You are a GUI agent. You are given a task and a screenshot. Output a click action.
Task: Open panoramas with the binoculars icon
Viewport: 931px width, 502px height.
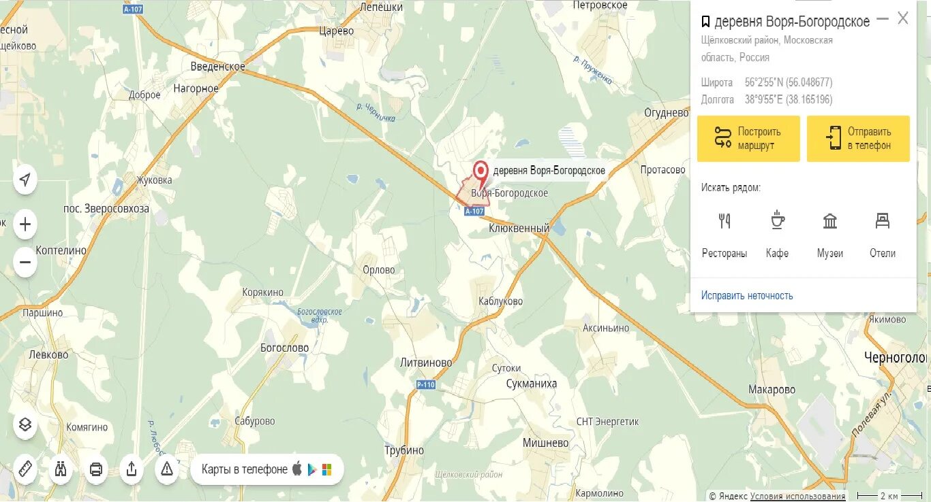click(x=61, y=469)
